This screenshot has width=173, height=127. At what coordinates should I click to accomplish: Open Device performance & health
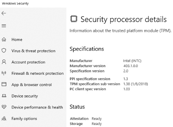click(37, 107)
